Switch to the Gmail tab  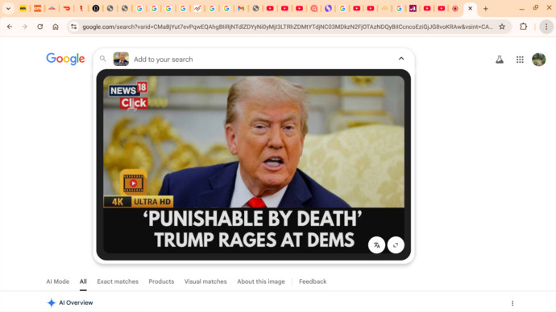click(x=241, y=8)
